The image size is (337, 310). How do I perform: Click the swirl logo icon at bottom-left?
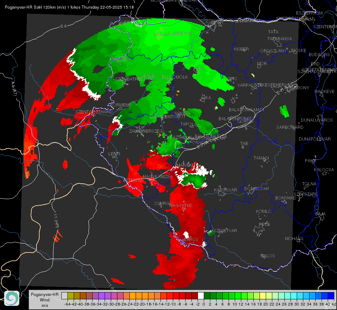[x=12, y=298]
